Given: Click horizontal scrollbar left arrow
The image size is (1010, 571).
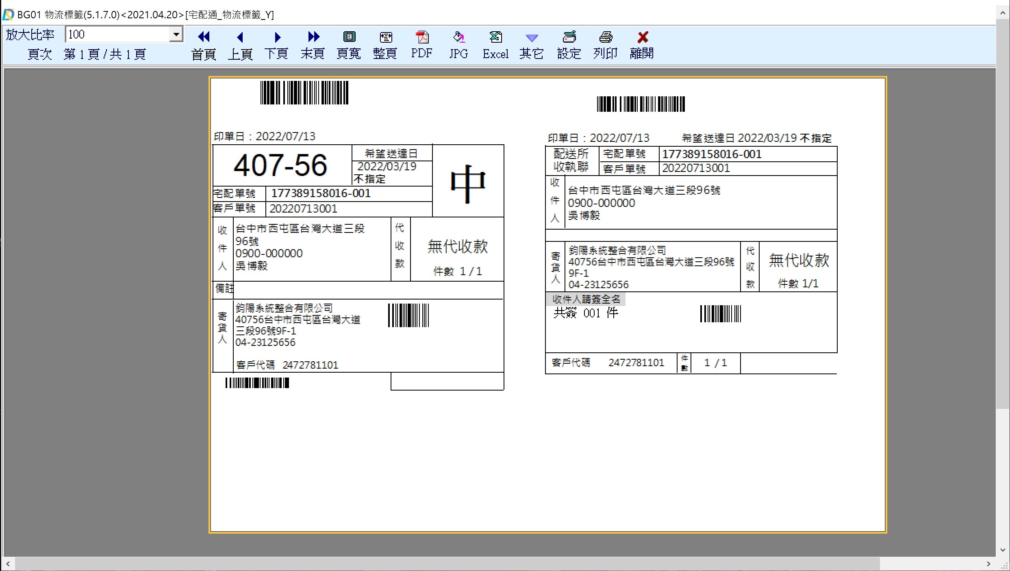Looking at the screenshot, I should click(x=8, y=564).
